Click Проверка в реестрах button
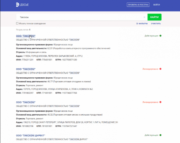The height and width of the screenshot is (143, 180). (x=138, y=5)
